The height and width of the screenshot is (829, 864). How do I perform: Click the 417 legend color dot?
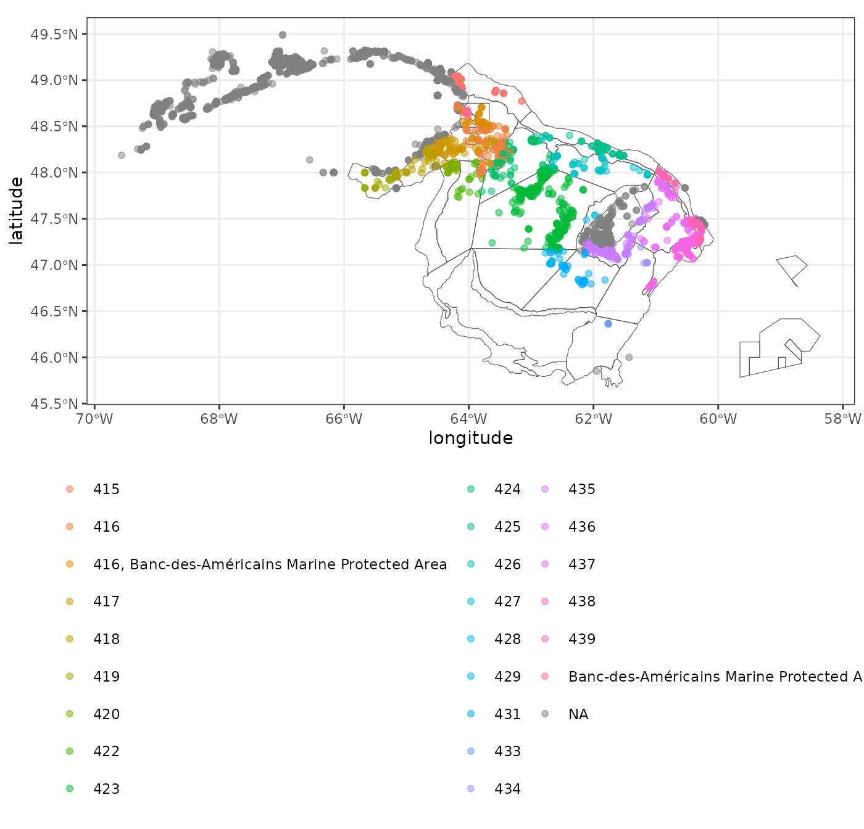[x=70, y=601]
